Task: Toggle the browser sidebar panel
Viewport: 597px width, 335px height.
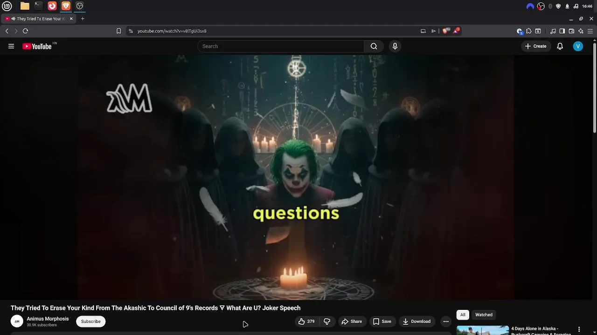Action: point(562,31)
